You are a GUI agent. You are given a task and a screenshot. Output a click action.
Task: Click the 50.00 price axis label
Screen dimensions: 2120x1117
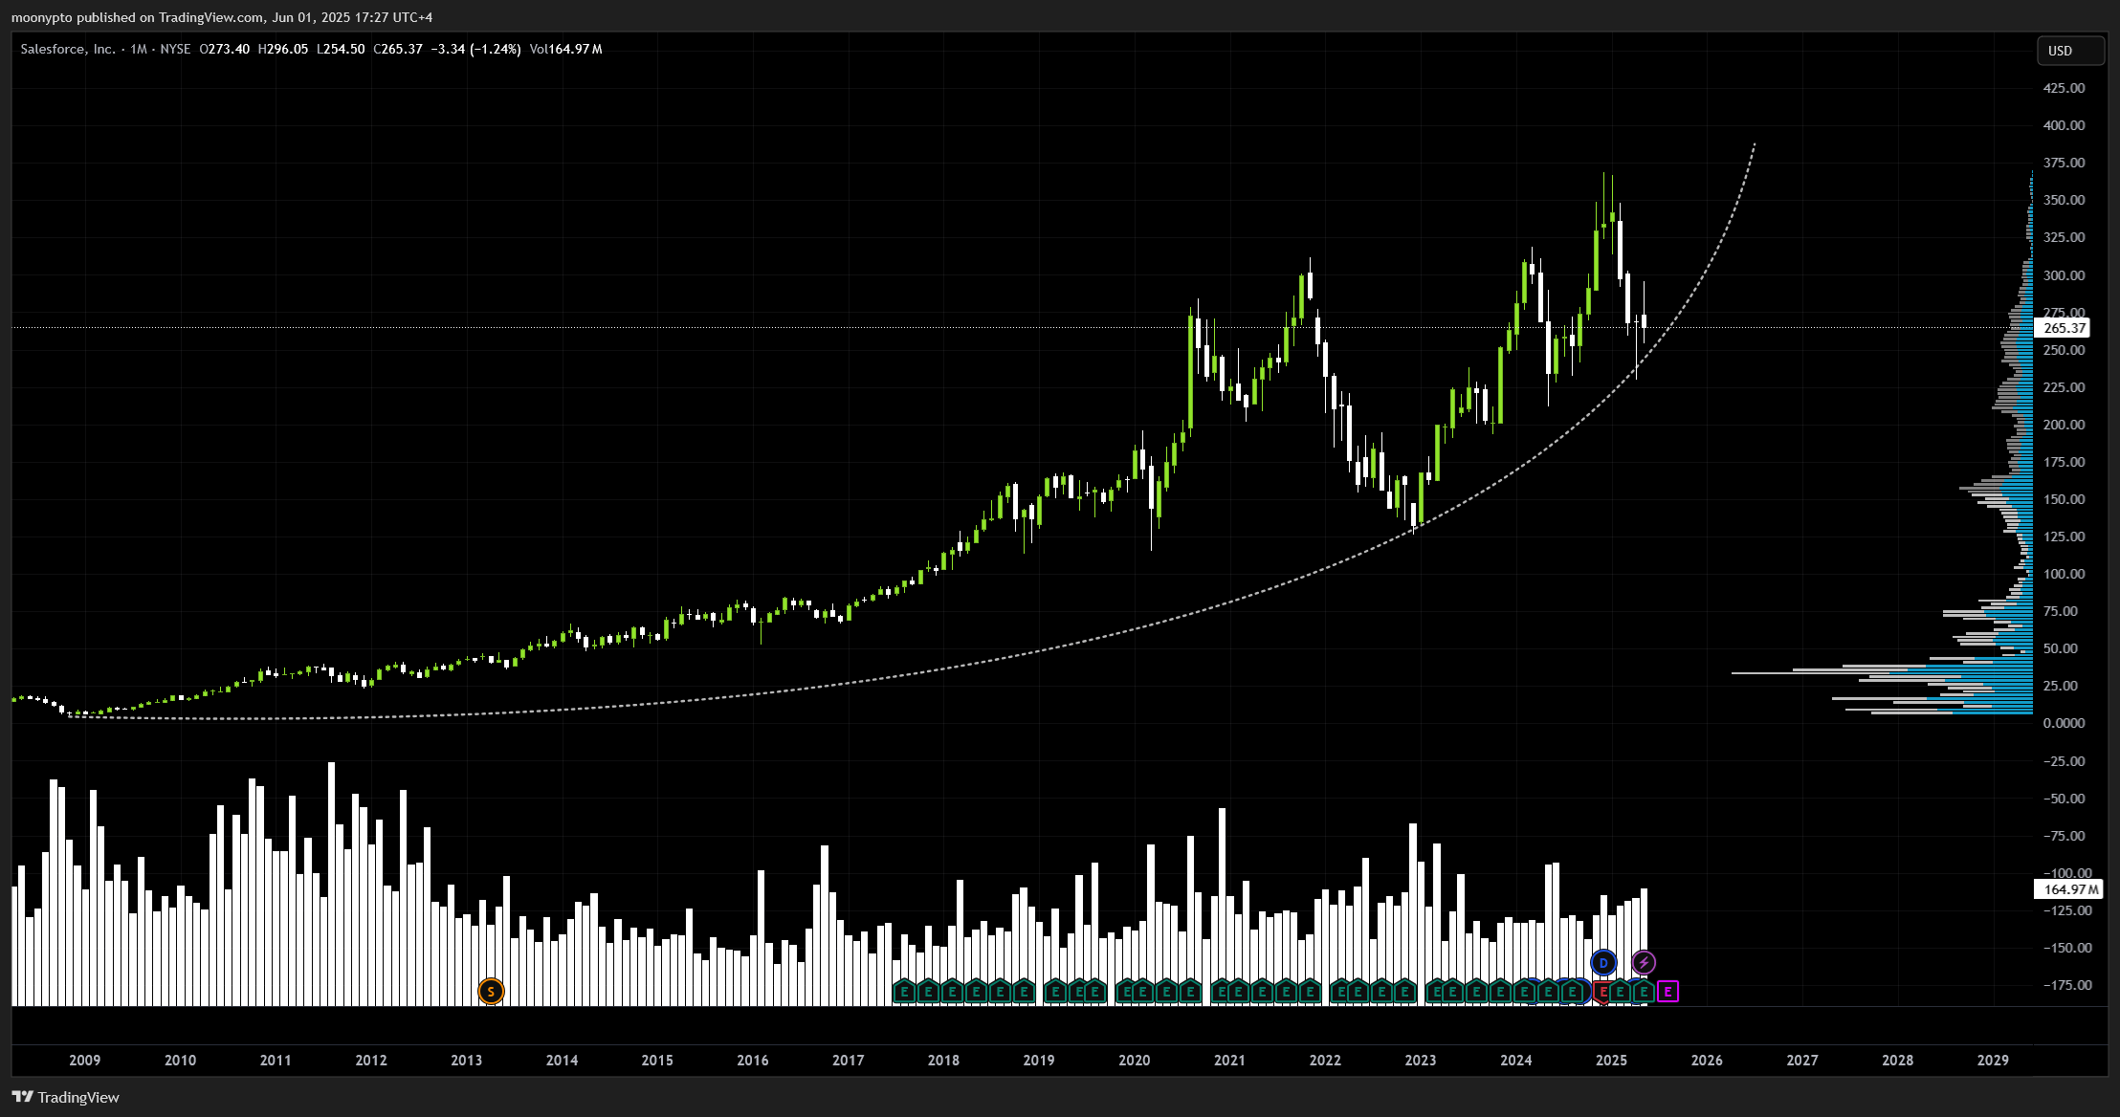2060,648
